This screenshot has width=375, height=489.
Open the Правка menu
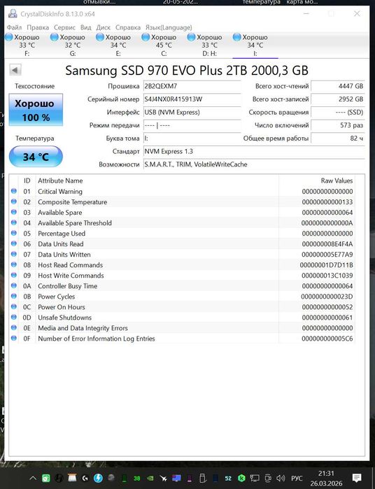click(38, 27)
